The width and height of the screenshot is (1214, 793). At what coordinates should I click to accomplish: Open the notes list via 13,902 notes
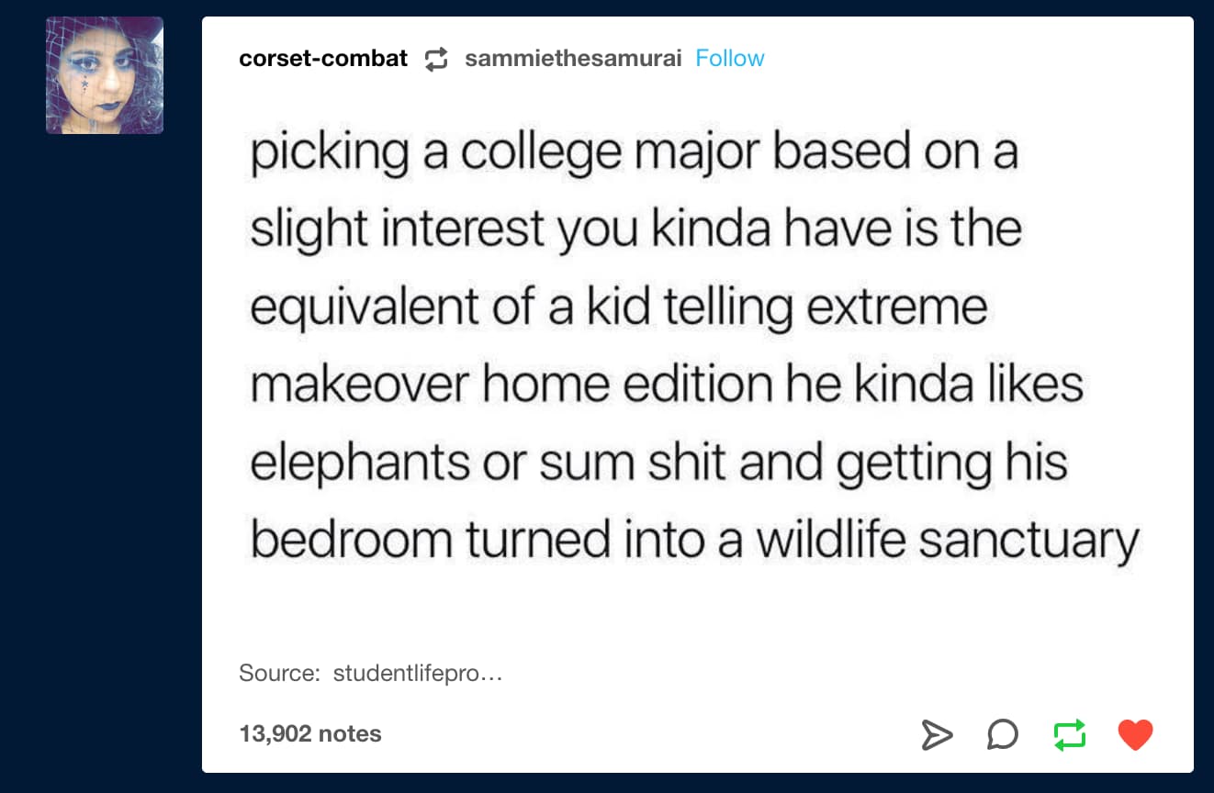309,733
